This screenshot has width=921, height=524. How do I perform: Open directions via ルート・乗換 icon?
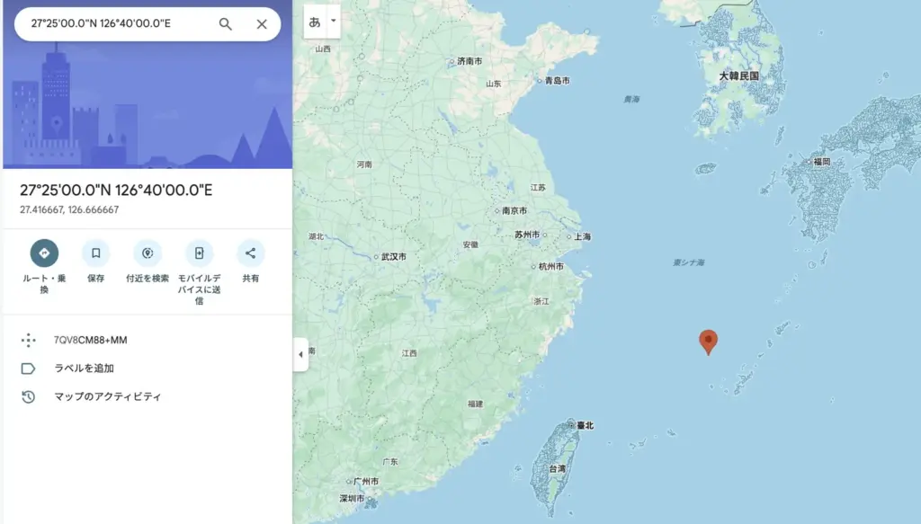[44, 253]
